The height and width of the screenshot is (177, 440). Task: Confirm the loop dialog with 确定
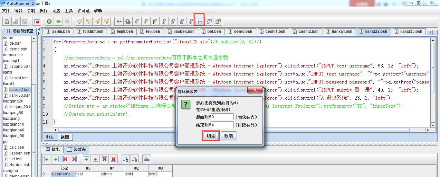click(211, 136)
